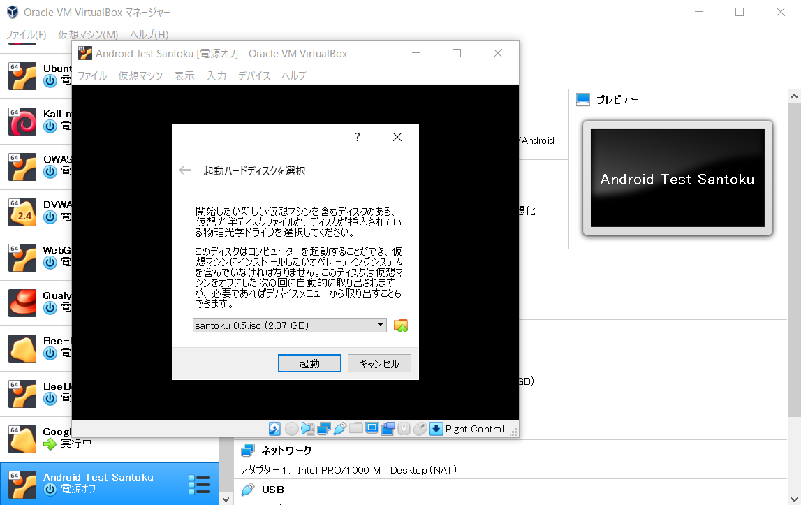
Task: Click the 起動 start button
Action: coord(309,363)
